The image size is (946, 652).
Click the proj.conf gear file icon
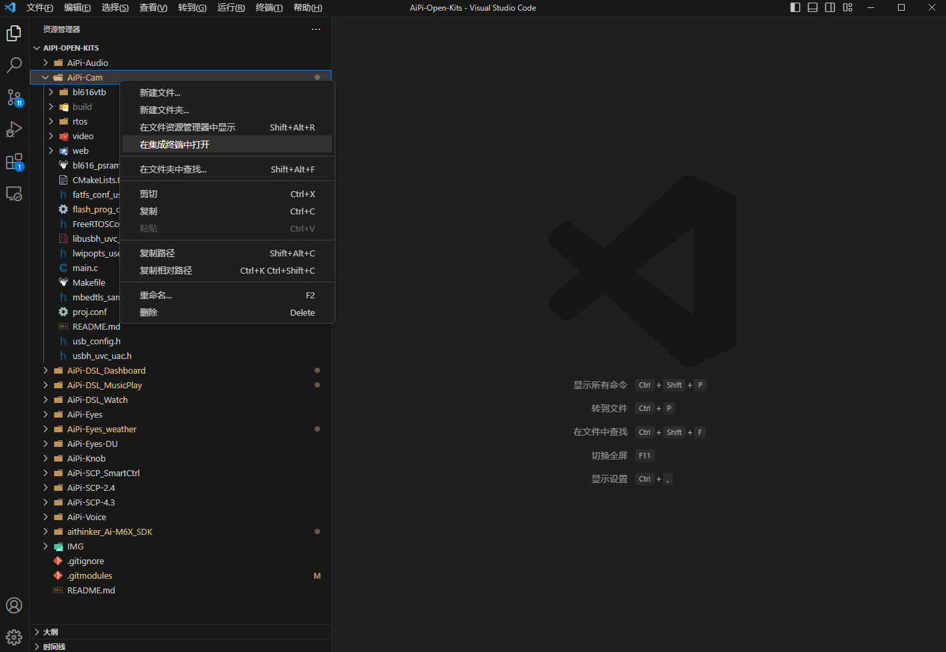[x=63, y=312]
